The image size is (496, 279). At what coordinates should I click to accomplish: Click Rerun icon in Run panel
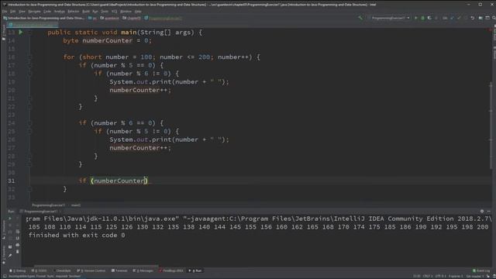10,219
